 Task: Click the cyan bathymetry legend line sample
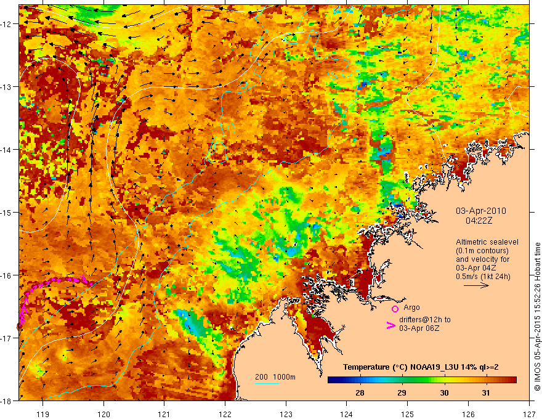click(x=267, y=383)
